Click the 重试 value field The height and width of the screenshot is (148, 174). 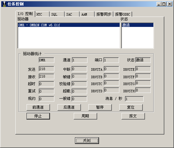tap(47, 91)
